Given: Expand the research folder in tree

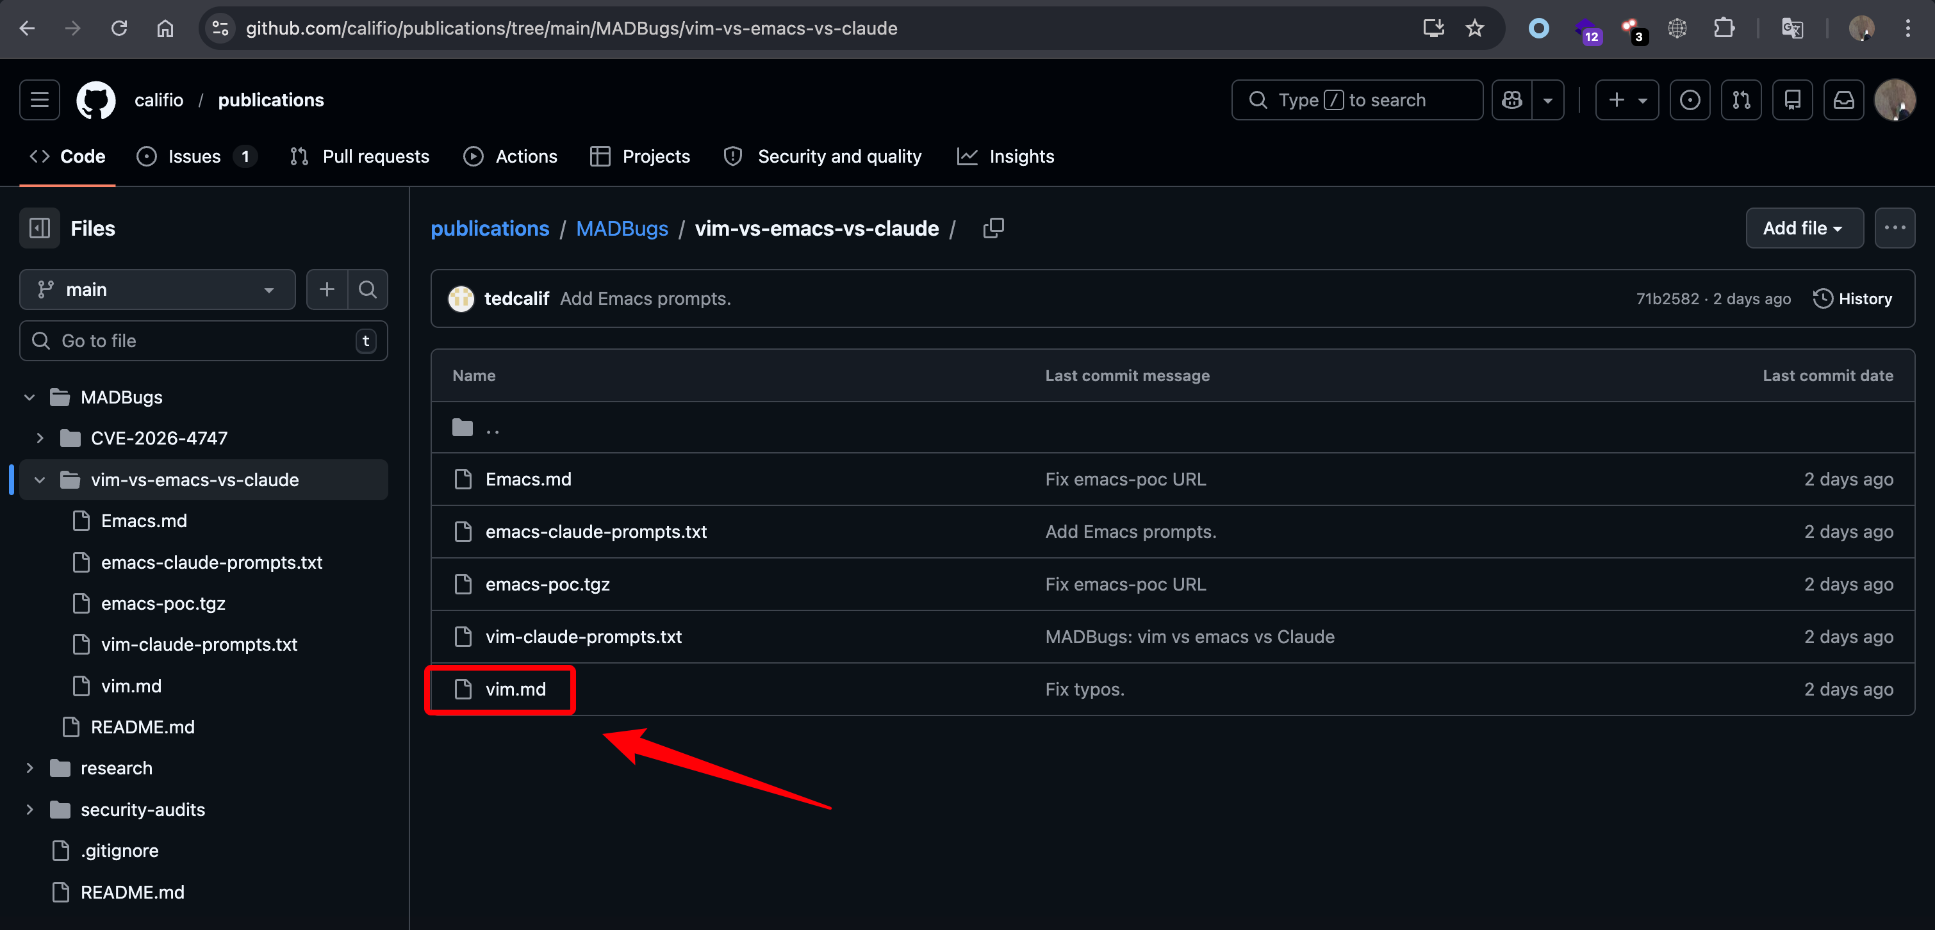Looking at the screenshot, I should 29,768.
